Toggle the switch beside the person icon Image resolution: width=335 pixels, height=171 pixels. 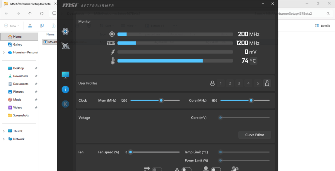coord(216,169)
